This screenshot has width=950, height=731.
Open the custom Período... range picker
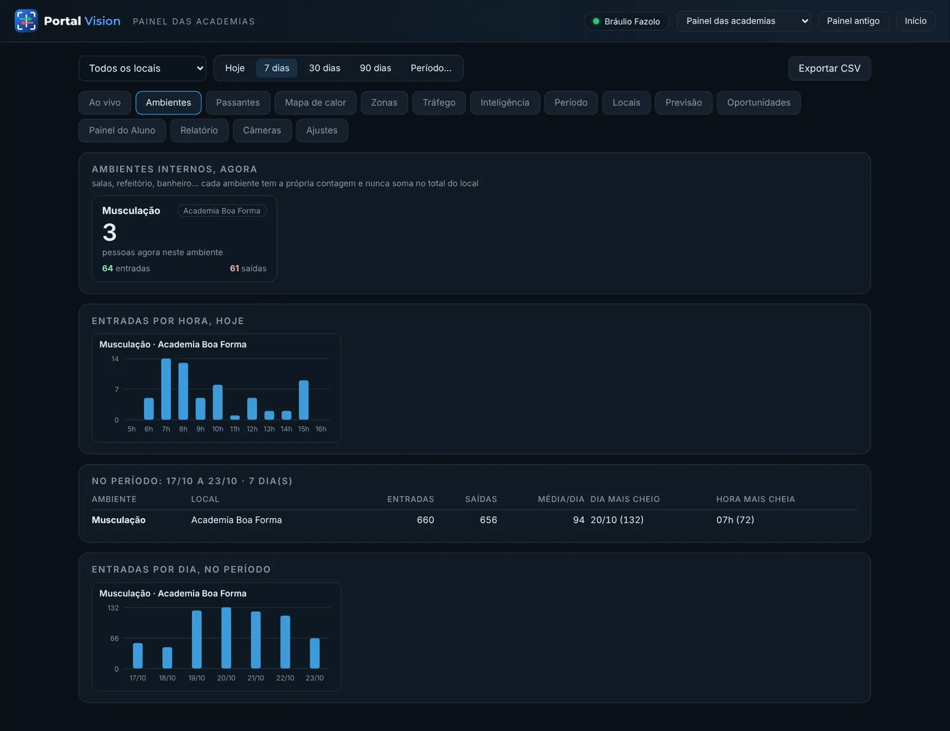click(431, 68)
